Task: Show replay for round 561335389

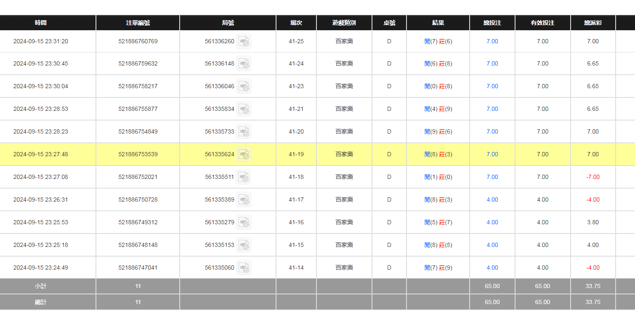Action: 244,200
